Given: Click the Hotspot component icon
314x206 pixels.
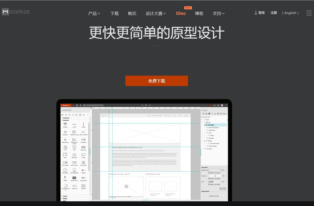Looking at the screenshot, I should 65,124.
